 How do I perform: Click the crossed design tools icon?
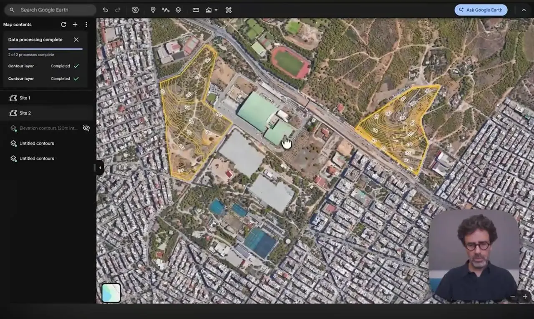(x=229, y=10)
